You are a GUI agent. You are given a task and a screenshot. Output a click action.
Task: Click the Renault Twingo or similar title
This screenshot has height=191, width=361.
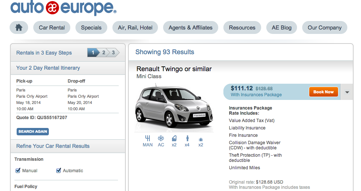coord(174,69)
